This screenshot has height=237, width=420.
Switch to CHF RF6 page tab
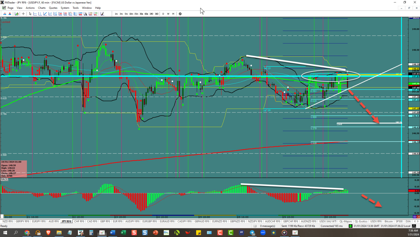tap(79, 222)
